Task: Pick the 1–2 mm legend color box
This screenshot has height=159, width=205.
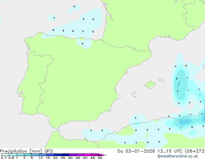Action: point(20,155)
